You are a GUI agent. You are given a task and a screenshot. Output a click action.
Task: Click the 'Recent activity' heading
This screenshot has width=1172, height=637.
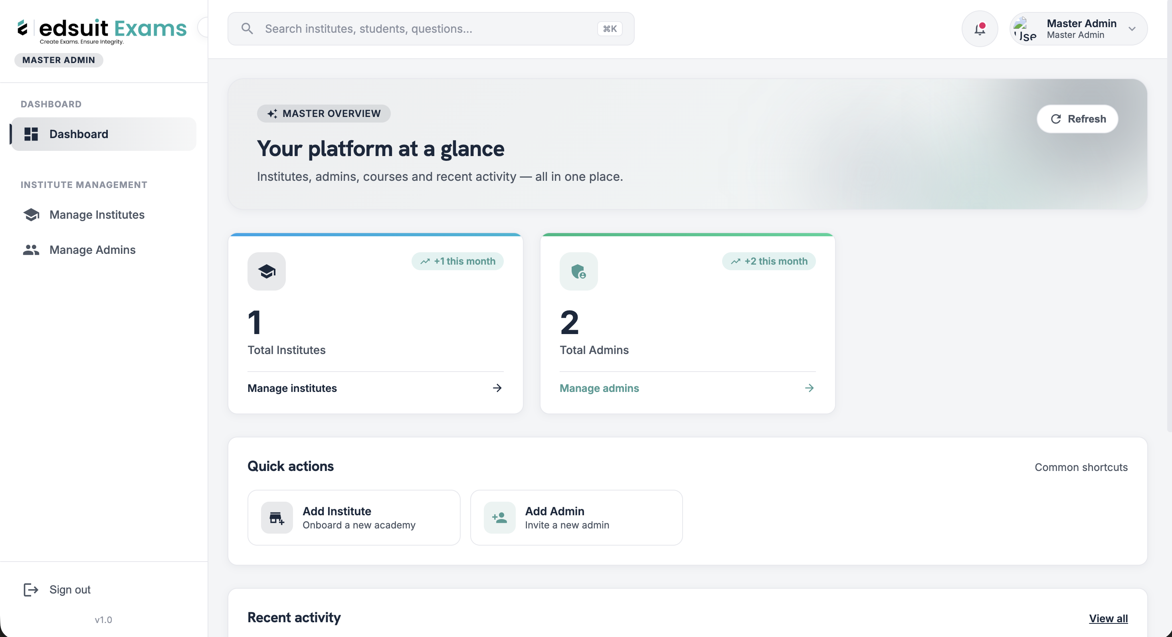[294, 617]
